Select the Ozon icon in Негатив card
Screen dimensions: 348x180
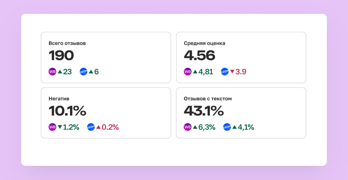[x=91, y=127]
